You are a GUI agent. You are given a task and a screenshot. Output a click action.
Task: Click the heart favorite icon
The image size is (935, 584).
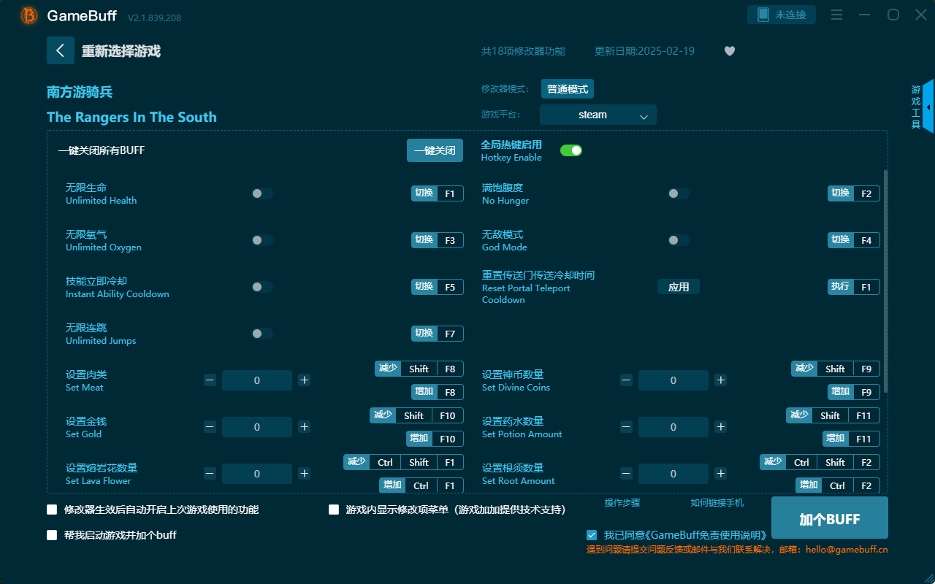click(x=729, y=51)
